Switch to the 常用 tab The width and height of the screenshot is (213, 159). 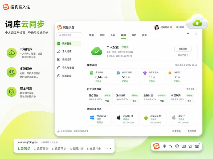(91, 35)
